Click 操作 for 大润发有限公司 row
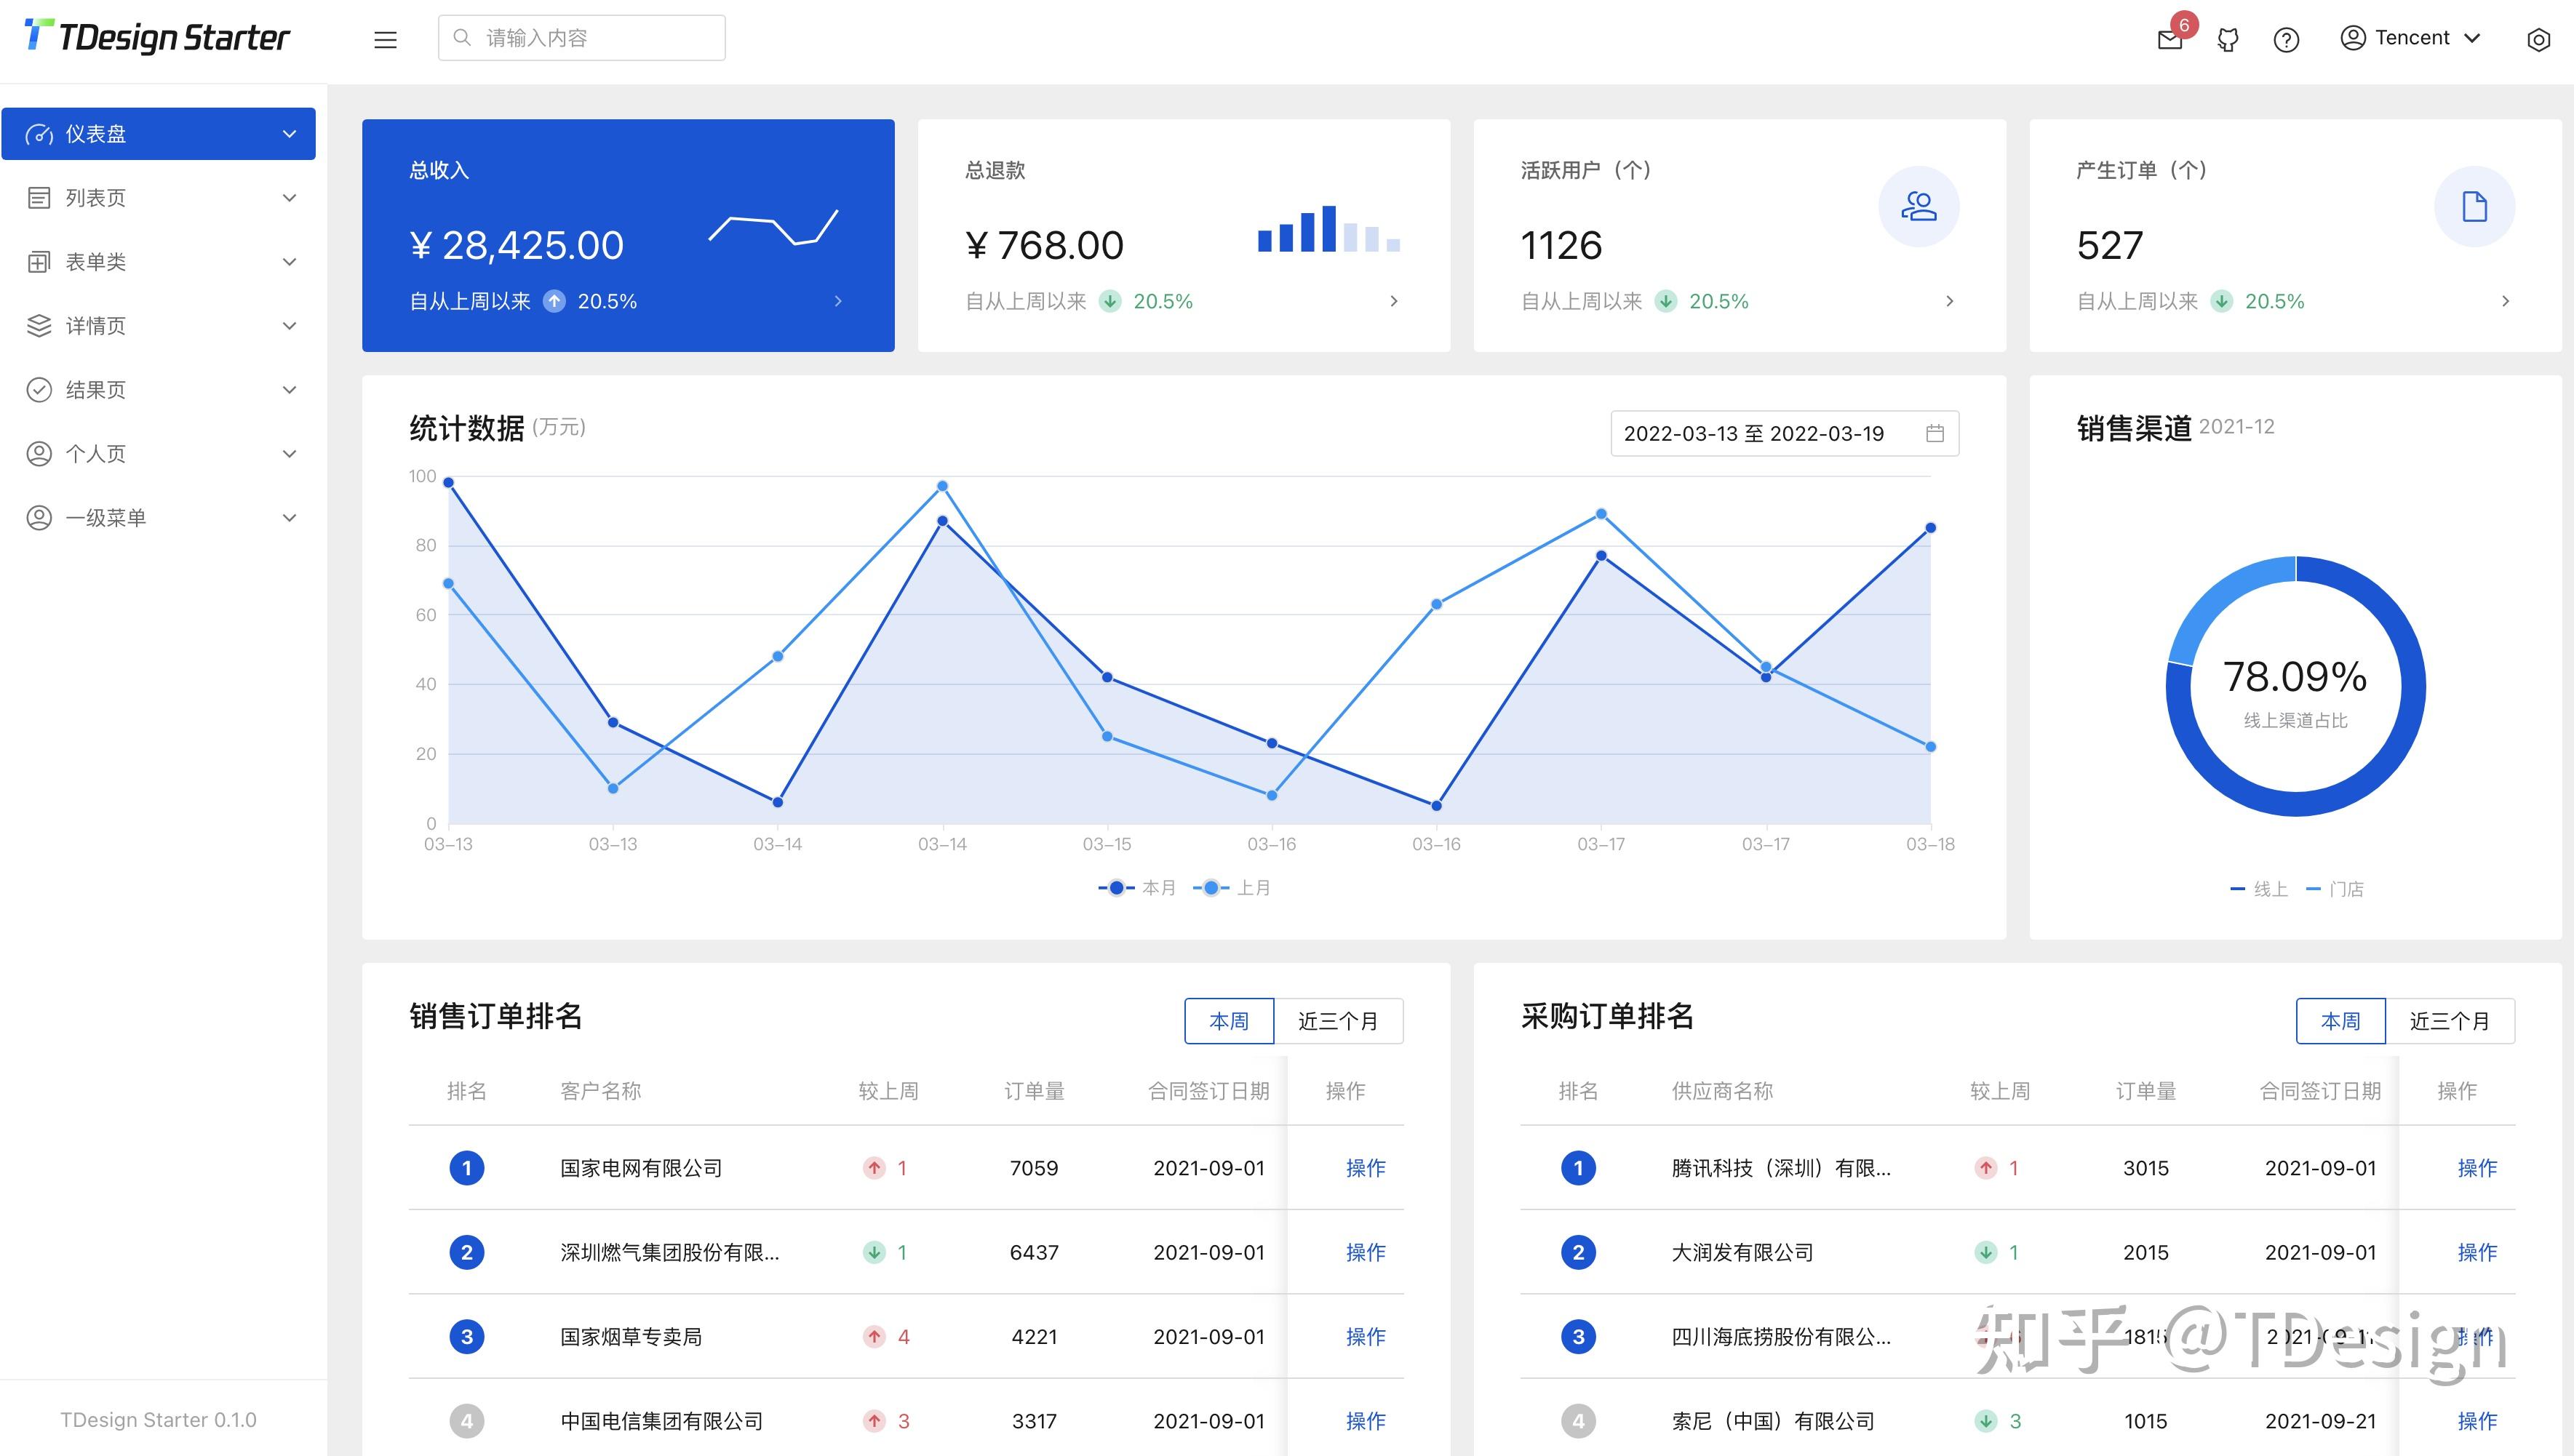Screen dimensions: 2574x1456 (x=2477, y=1252)
